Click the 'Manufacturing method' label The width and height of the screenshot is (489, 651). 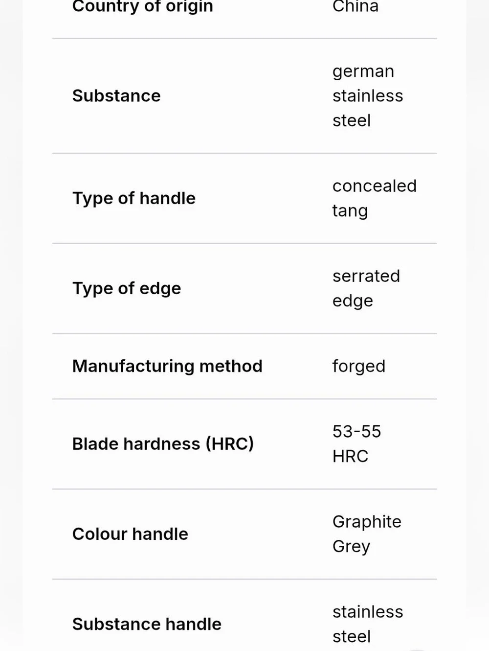[x=167, y=366]
